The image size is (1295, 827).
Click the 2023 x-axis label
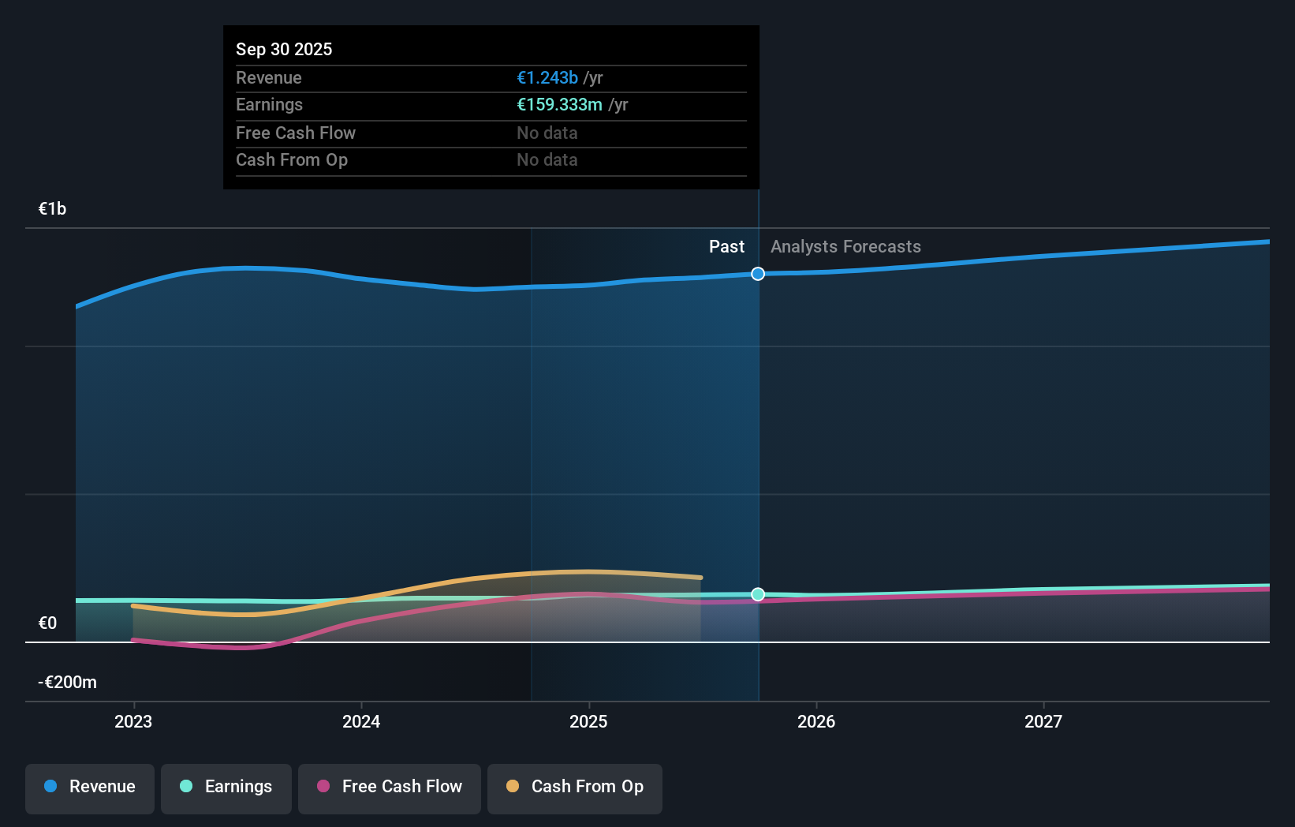pyautogui.click(x=133, y=721)
